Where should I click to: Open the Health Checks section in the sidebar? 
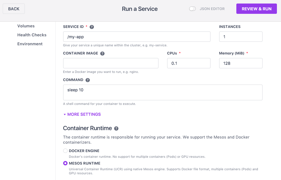point(32,35)
